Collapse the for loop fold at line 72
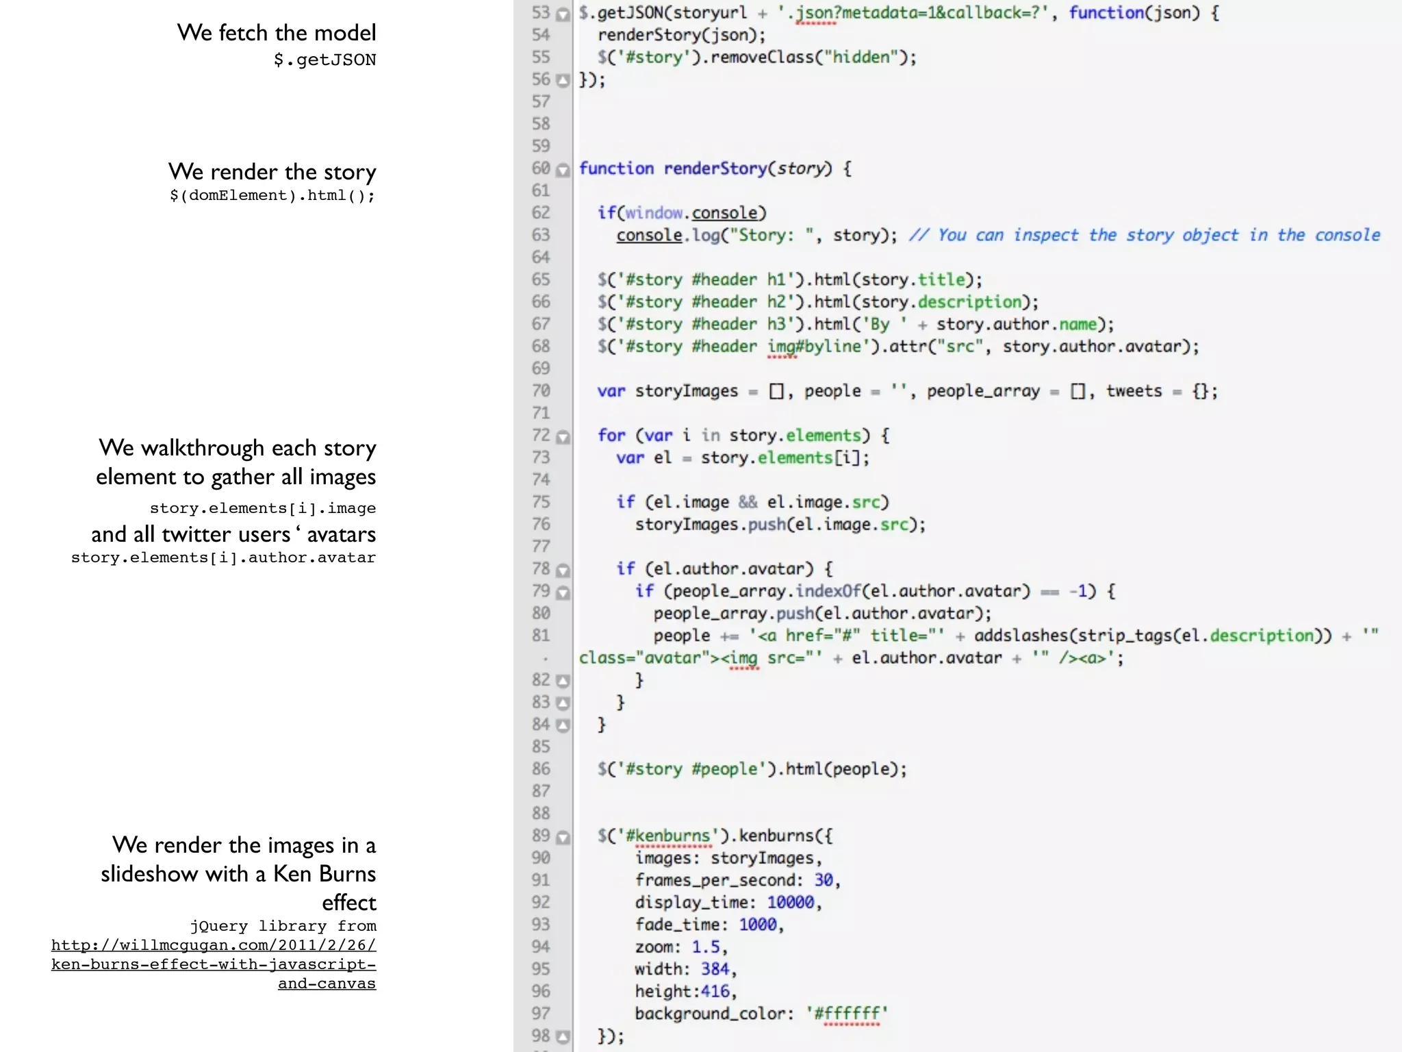The image size is (1402, 1052). 563,436
